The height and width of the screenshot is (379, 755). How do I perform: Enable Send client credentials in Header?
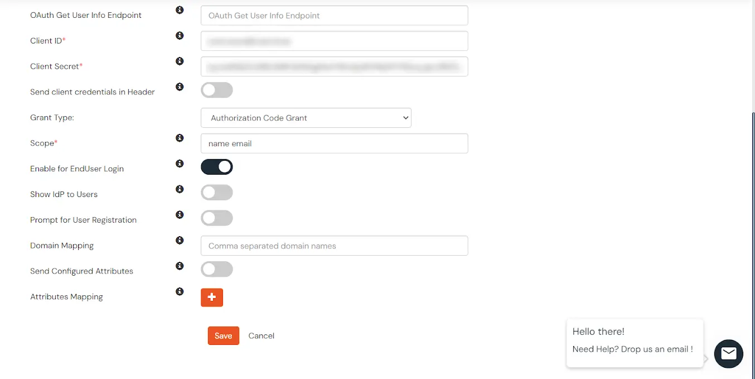[216, 90]
